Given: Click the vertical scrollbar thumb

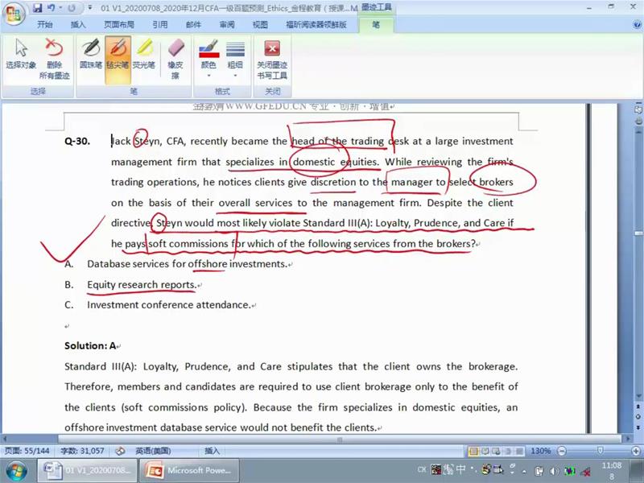Looking at the screenshot, I should pos(638,233).
